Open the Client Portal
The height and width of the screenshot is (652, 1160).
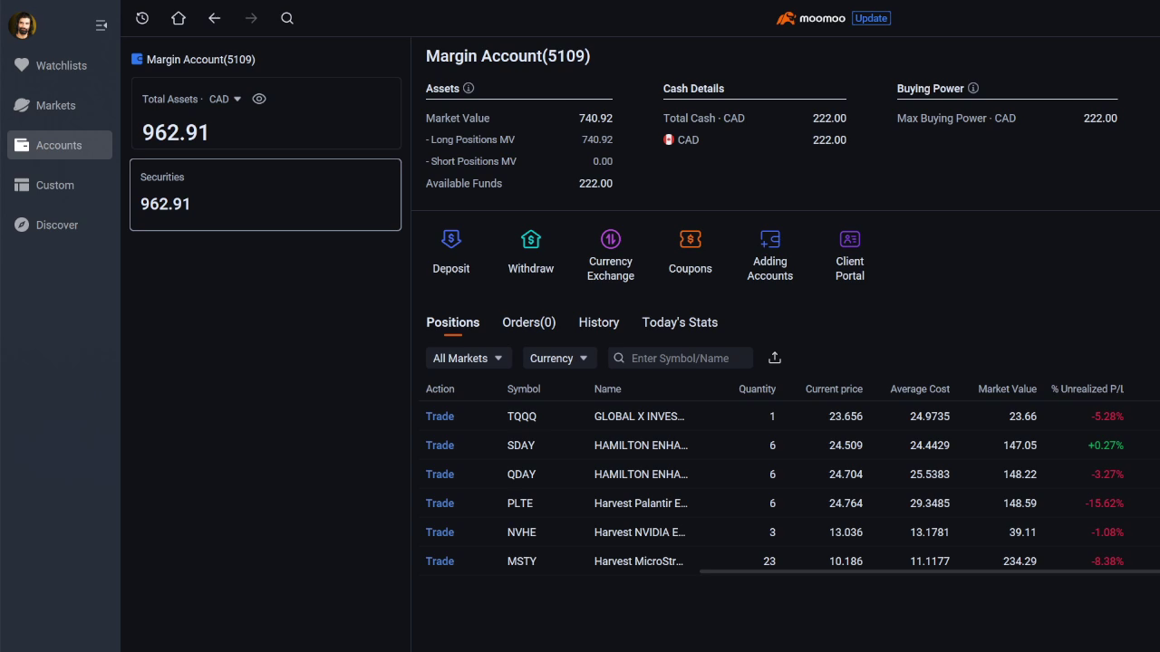pos(849,240)
